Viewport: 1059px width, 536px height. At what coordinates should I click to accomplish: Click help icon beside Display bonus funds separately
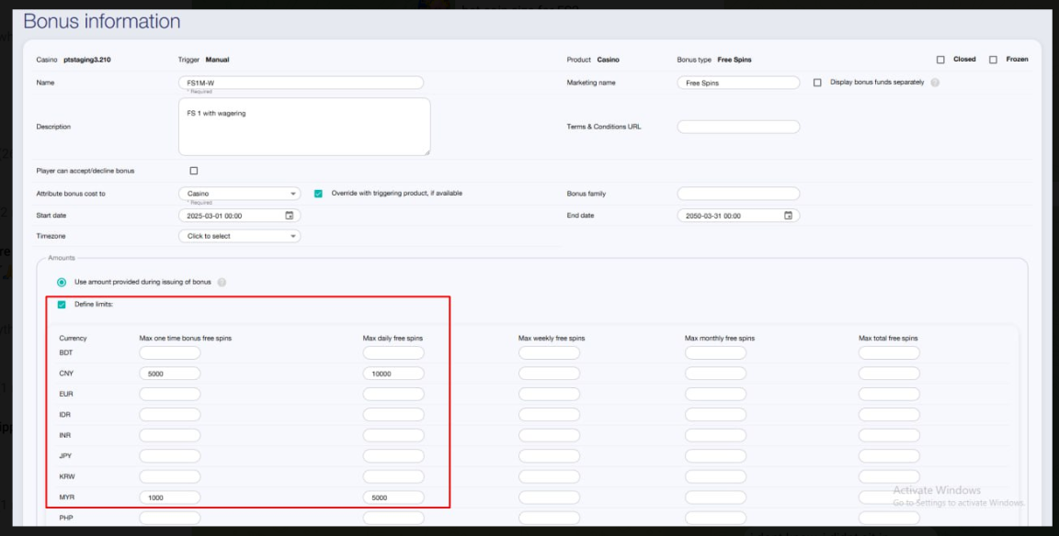coord(935,83)
